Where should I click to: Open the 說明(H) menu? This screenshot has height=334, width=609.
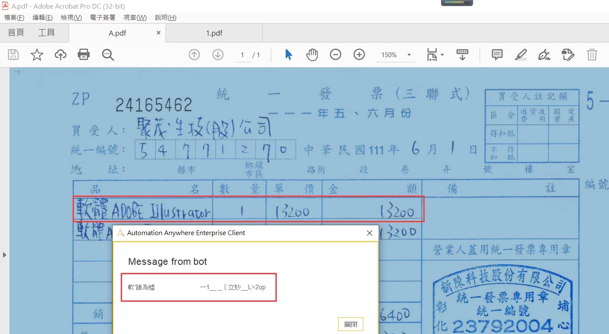tap(165, 18)
